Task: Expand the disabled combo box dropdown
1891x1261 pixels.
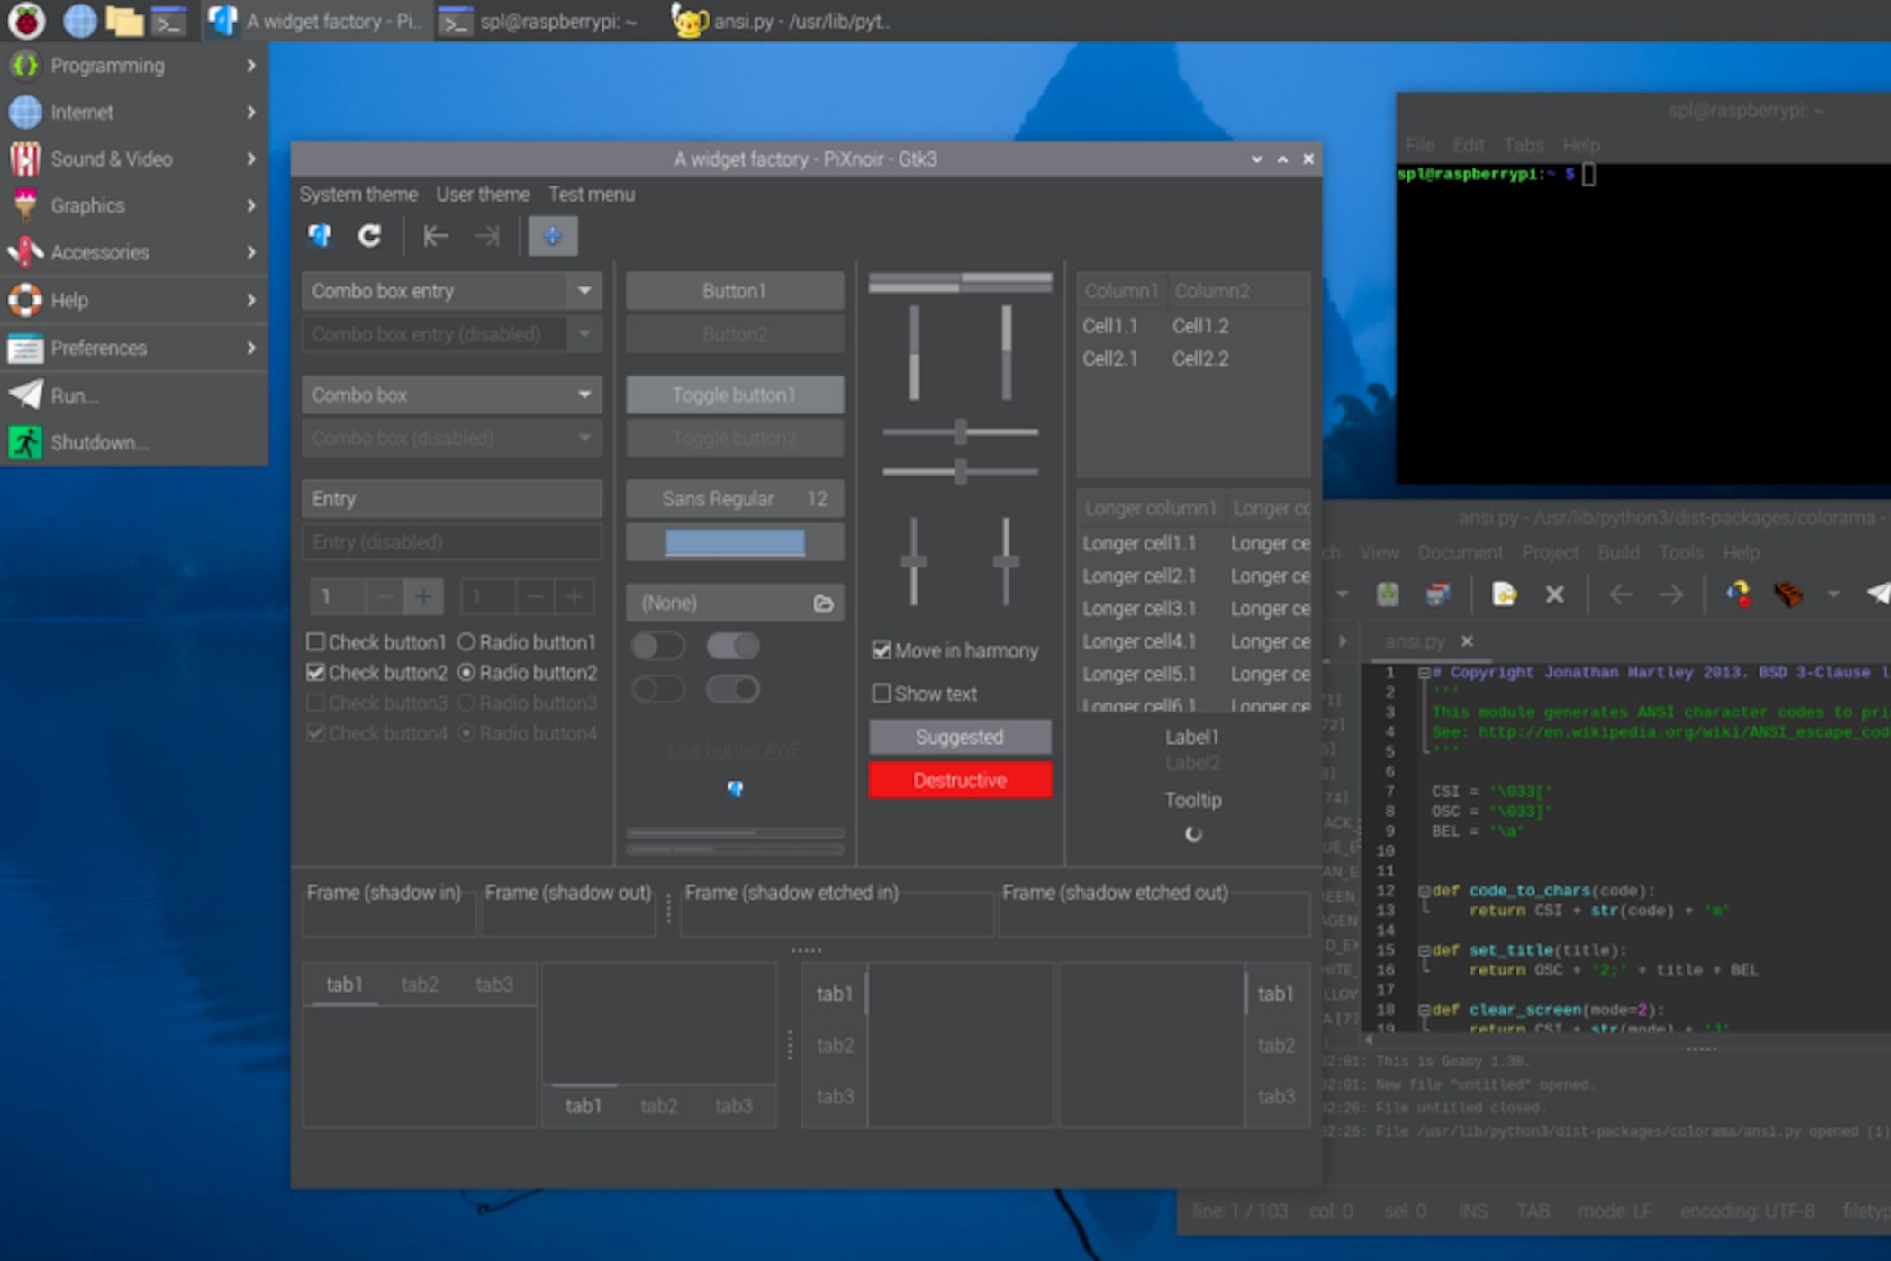Action: pyautogui.click(x=584, y=438)
